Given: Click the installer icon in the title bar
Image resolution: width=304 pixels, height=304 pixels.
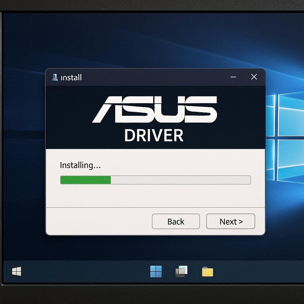Looking at the screenshot, I should (55, 77).
